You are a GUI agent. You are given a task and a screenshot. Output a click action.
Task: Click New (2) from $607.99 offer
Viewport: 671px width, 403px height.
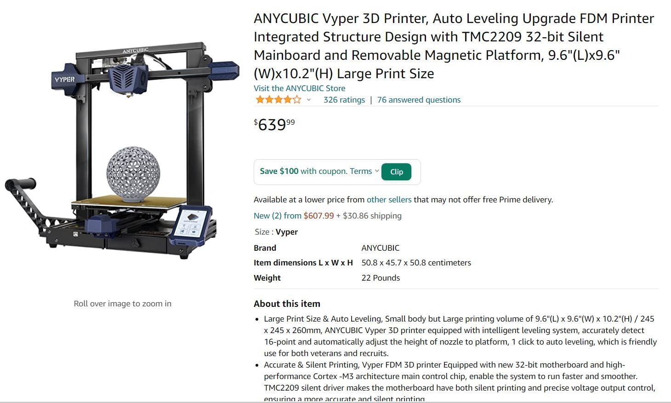(x=294, y=216)
